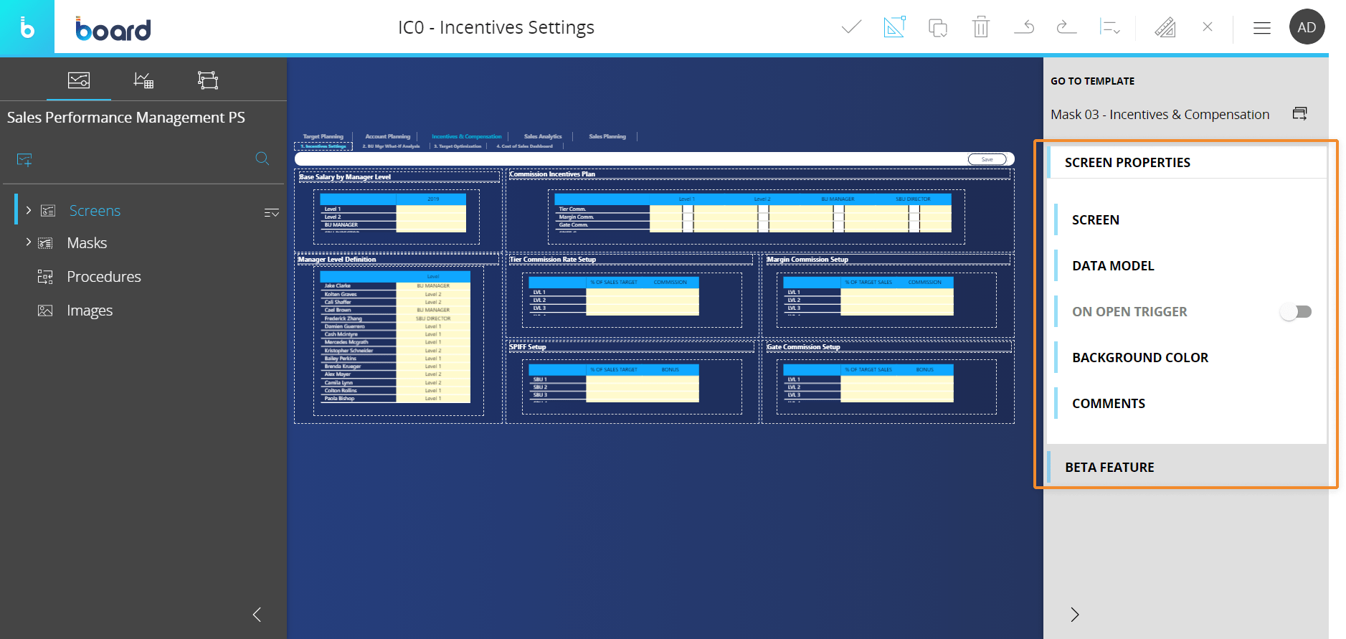This screenshot has width=1346, height=639.
Task: Click the board wordmark logo
Action: [113, 29]
